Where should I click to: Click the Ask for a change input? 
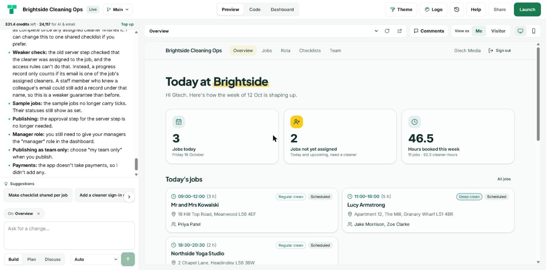(x=69, y=235)
